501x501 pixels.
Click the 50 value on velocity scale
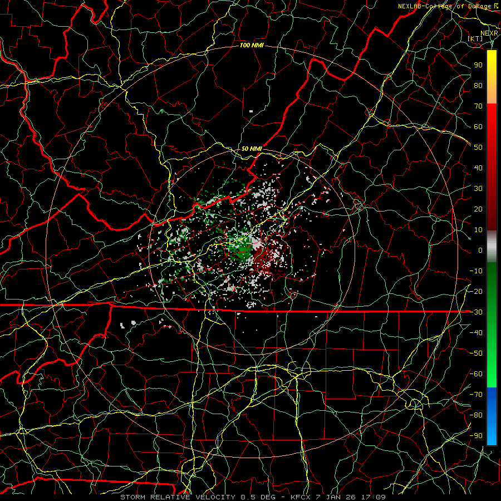478,148
